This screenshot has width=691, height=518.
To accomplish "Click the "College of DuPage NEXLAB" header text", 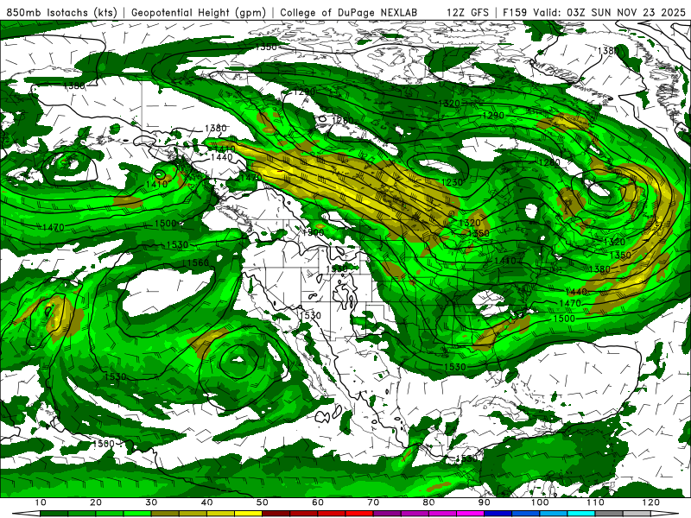I will coord(348,12).
